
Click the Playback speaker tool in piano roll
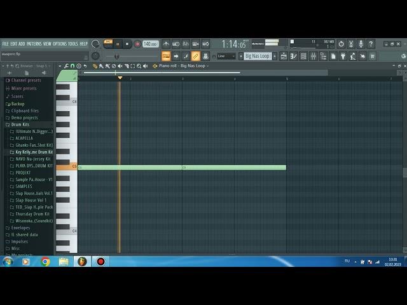(x=146, y=66)
